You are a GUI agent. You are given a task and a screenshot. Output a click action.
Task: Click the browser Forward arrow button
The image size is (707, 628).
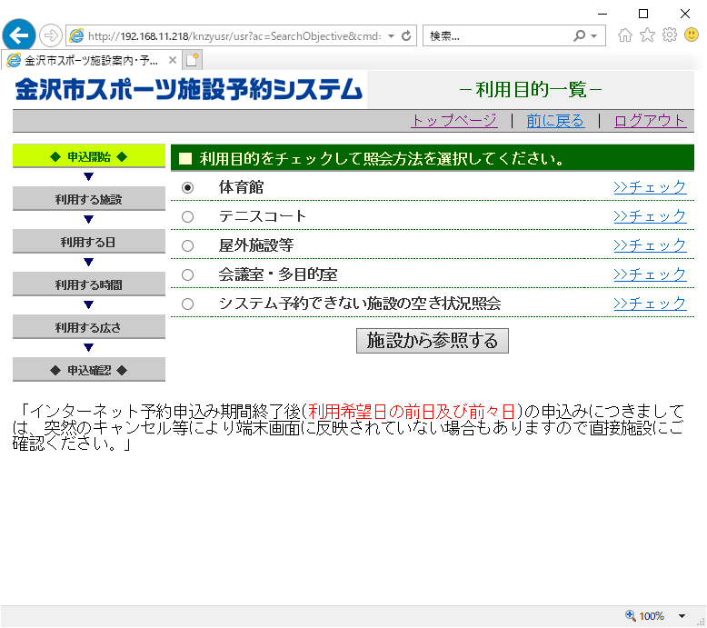(51, 35)
